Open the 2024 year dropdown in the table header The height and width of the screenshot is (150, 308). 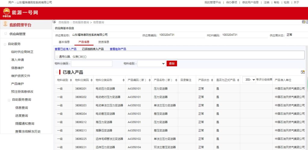click(249, 79)
